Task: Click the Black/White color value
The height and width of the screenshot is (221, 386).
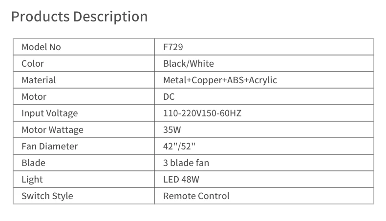Action: 189,64
